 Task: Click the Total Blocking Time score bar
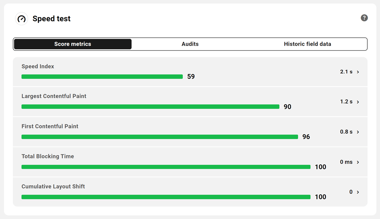coord(166,167)
